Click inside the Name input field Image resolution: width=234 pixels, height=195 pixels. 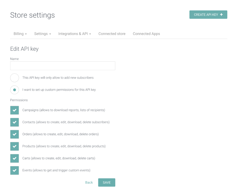point(63,66)
